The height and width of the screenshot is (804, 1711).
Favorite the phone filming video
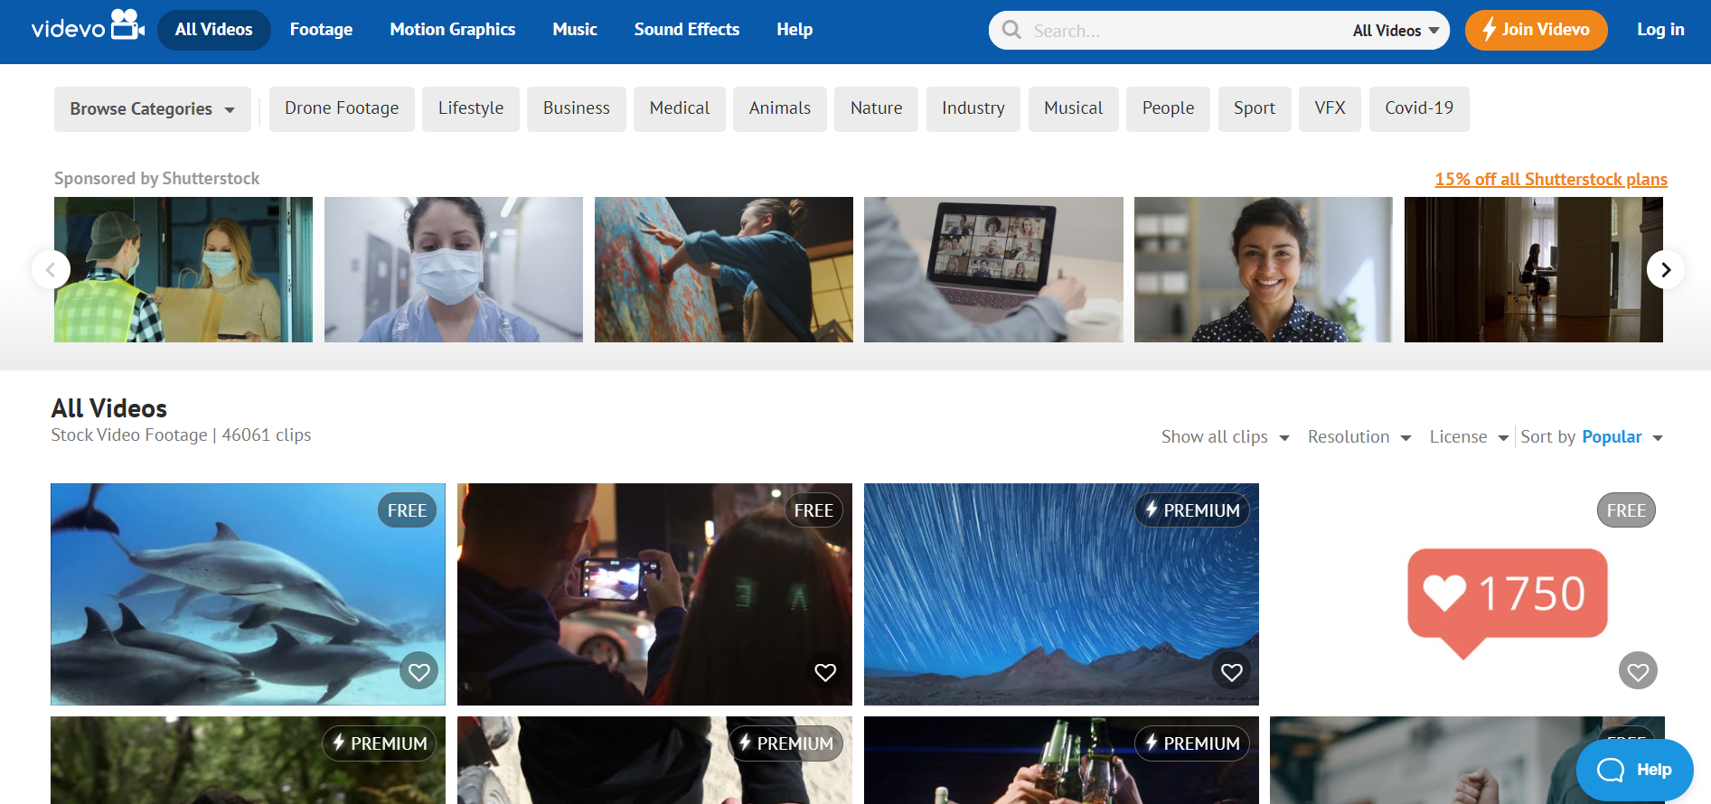825,671
